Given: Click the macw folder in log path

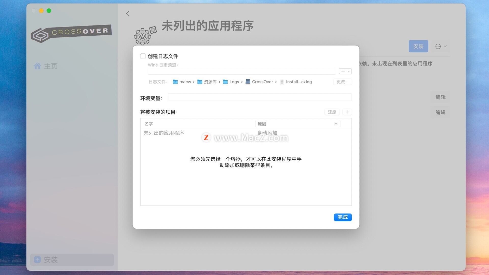Looking at the screenshot, I should pos(182,82).
